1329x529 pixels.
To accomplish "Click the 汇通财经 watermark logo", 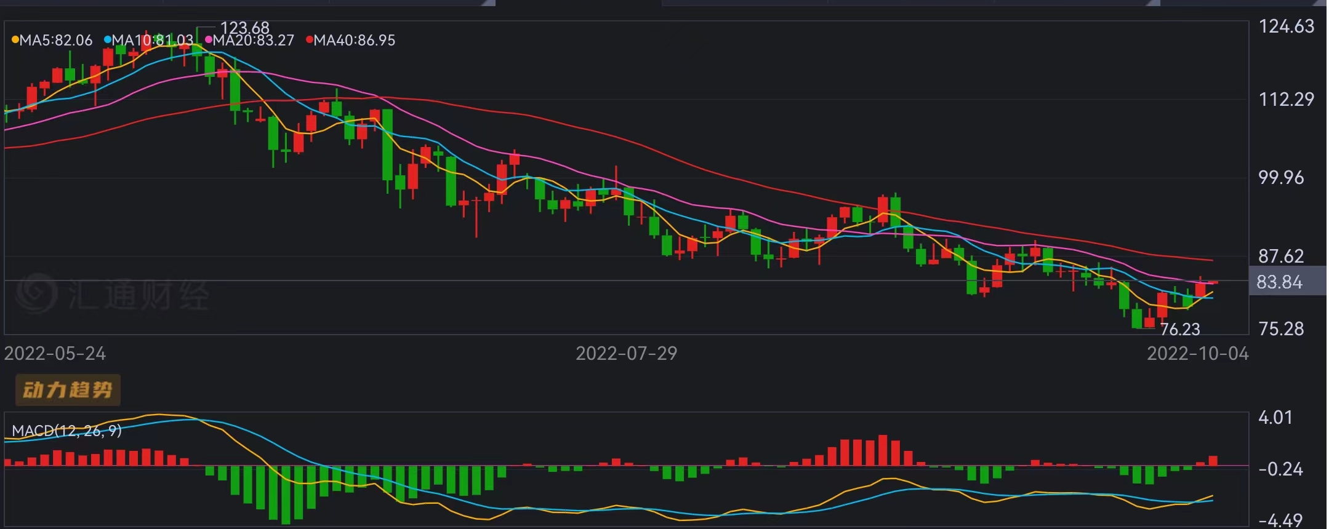I will pos(113,295).
